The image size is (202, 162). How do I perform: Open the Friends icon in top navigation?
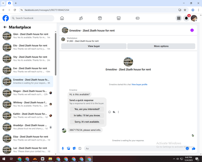point(81,18)
